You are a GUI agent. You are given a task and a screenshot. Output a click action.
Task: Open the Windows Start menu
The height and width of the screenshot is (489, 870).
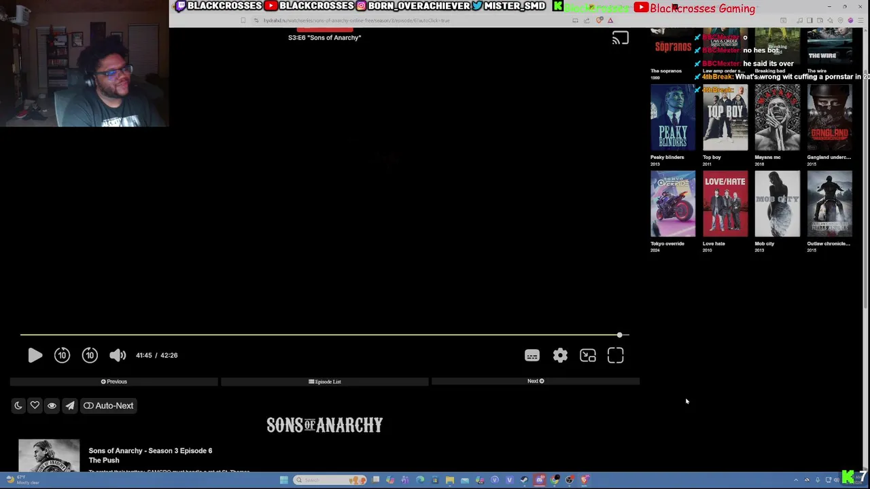point(284,480)
